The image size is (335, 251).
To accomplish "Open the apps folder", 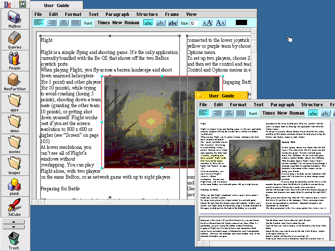I will [x=15, y=103].
